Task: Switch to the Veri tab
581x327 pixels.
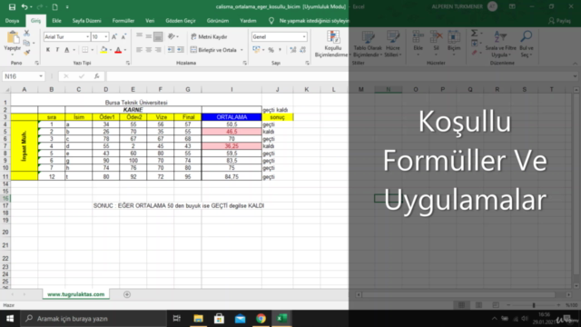Action: (150, 21)
